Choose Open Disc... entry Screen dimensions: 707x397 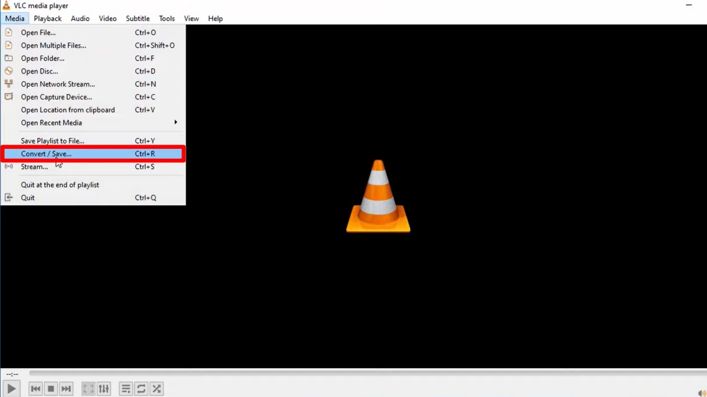pyautogui.click(x=93, y=71)
